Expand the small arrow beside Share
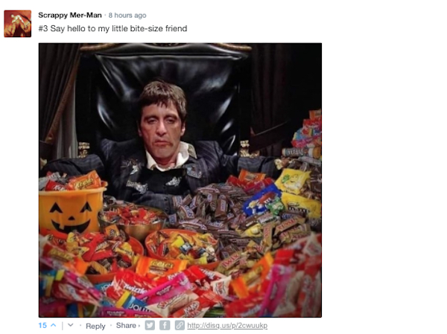Viewport: 447px width, 334px height. (139, 326)
